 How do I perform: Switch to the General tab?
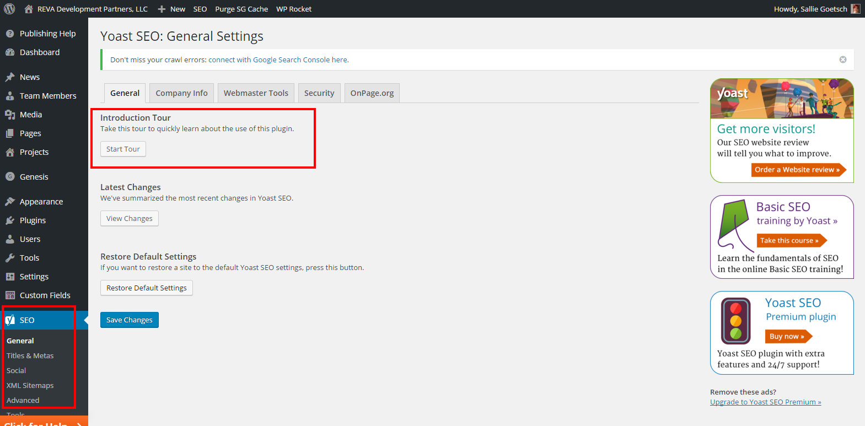click(125, 93)
